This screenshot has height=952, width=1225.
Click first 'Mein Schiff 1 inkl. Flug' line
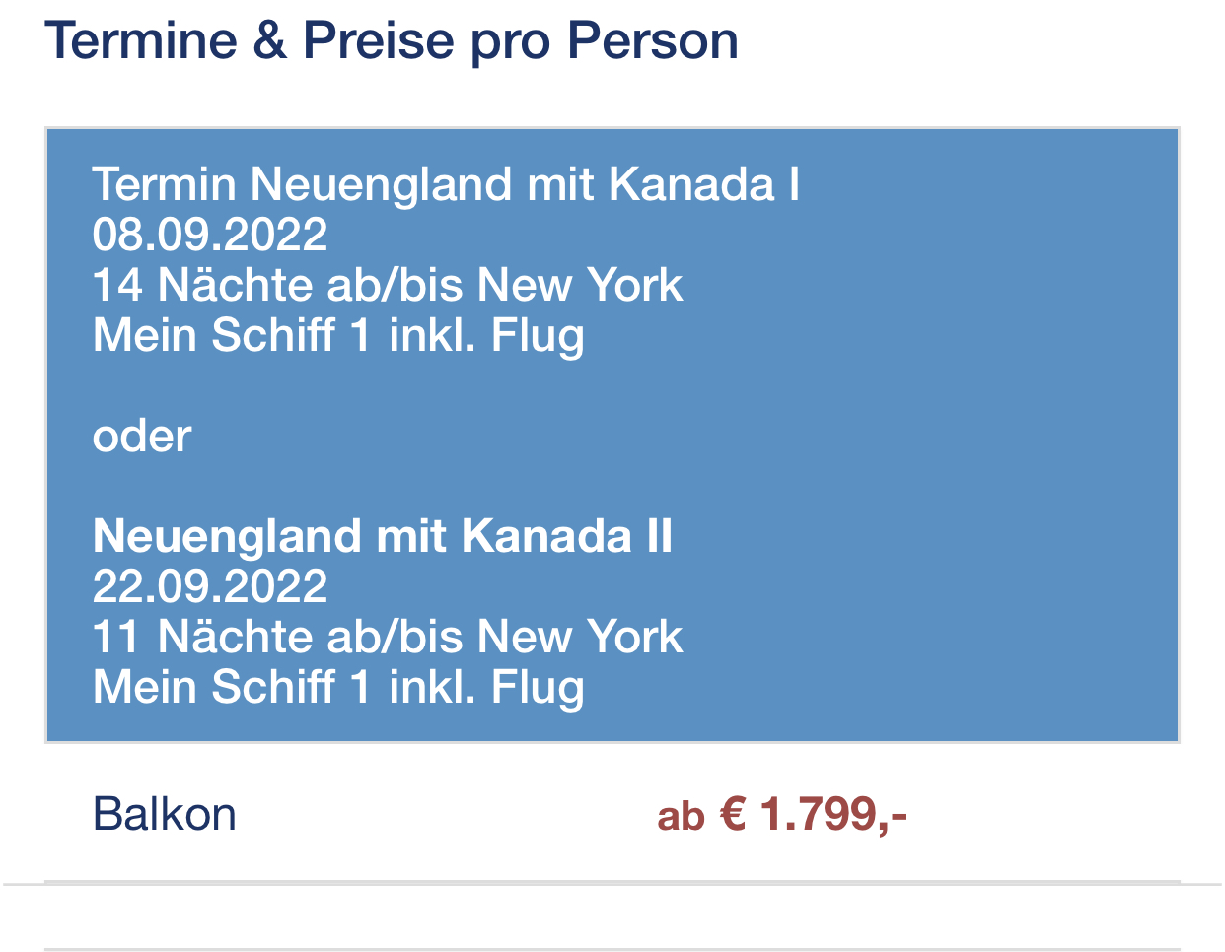[x=338, y=335]
